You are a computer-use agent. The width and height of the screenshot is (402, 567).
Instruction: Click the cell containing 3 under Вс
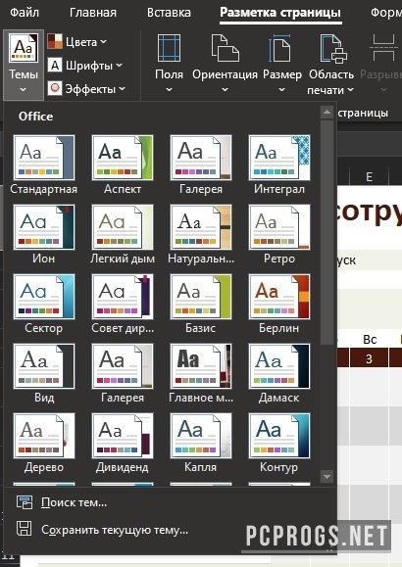(369, 358)
